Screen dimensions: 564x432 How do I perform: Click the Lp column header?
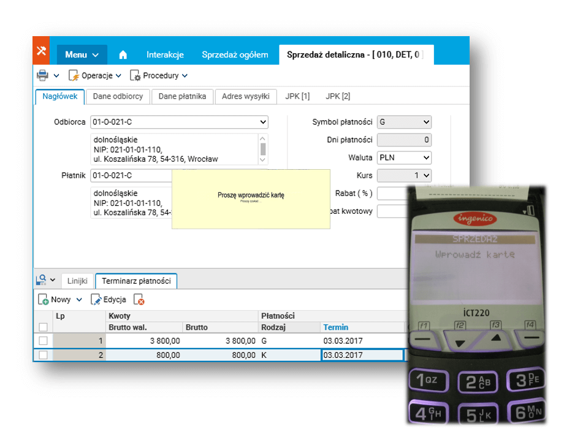coord(79,320)
